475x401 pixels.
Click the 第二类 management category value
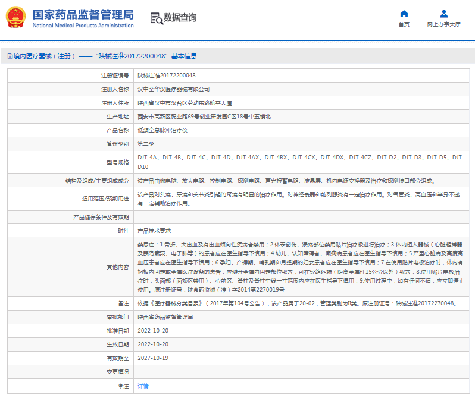click(x=146, y=144)
